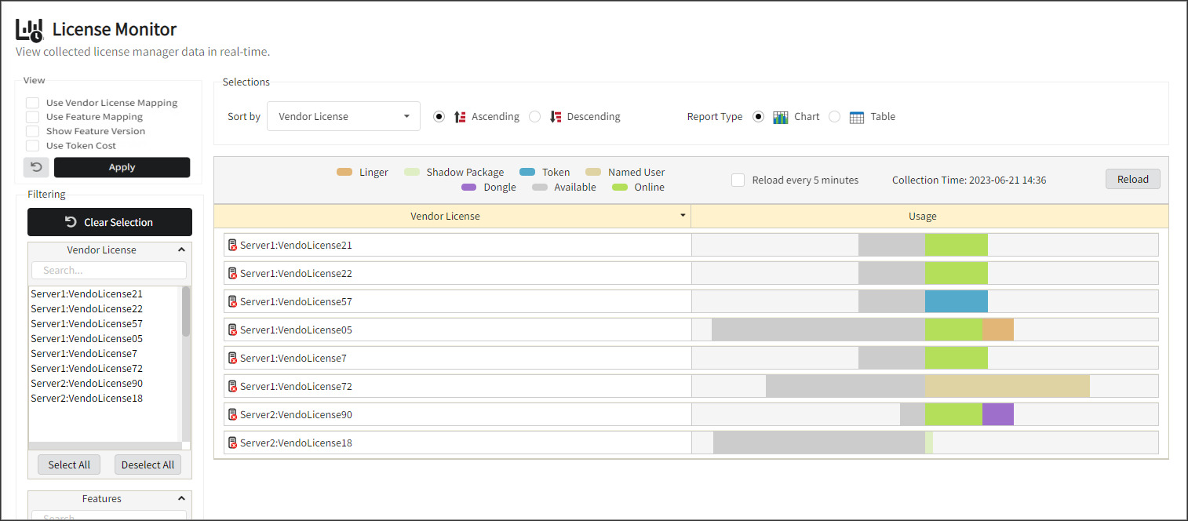
Task: Select Server2:VendoLicense90 in filter list
Action: coord(86,383)
